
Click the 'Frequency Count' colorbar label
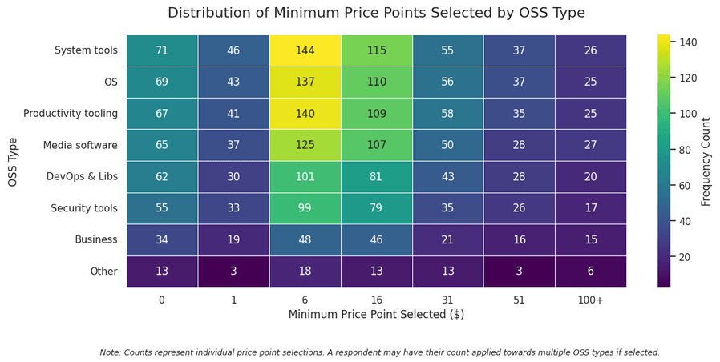(x=706, y=161)
